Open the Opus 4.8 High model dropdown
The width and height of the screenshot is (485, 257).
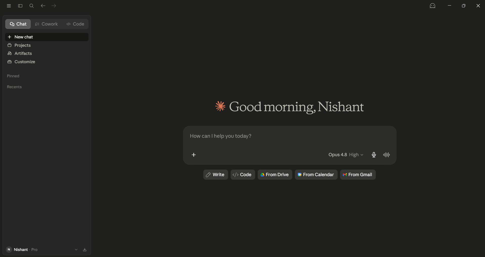point(346,155)
